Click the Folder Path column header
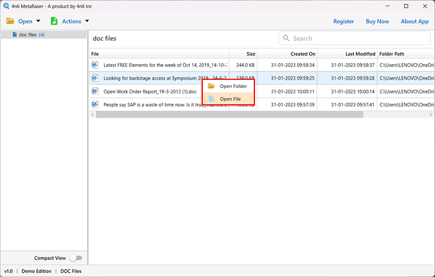This screenshot has height=277, width=435. (x=406, y=54)
